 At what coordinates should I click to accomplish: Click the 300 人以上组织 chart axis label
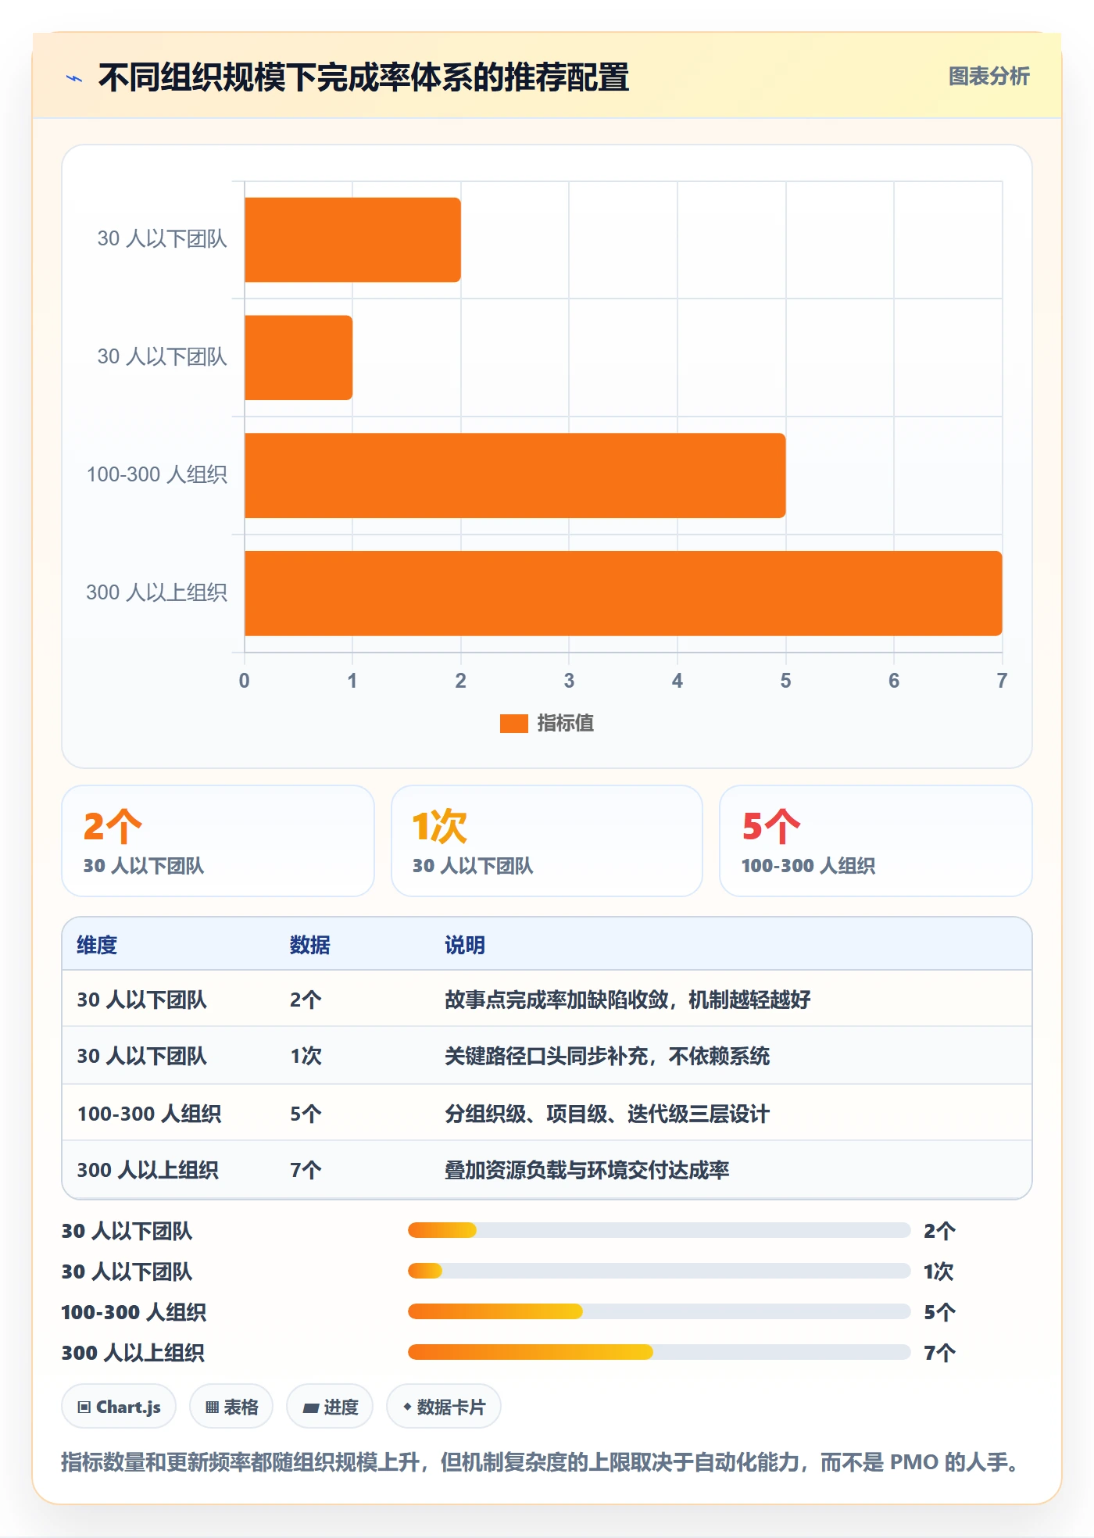(x=156, y=592)
